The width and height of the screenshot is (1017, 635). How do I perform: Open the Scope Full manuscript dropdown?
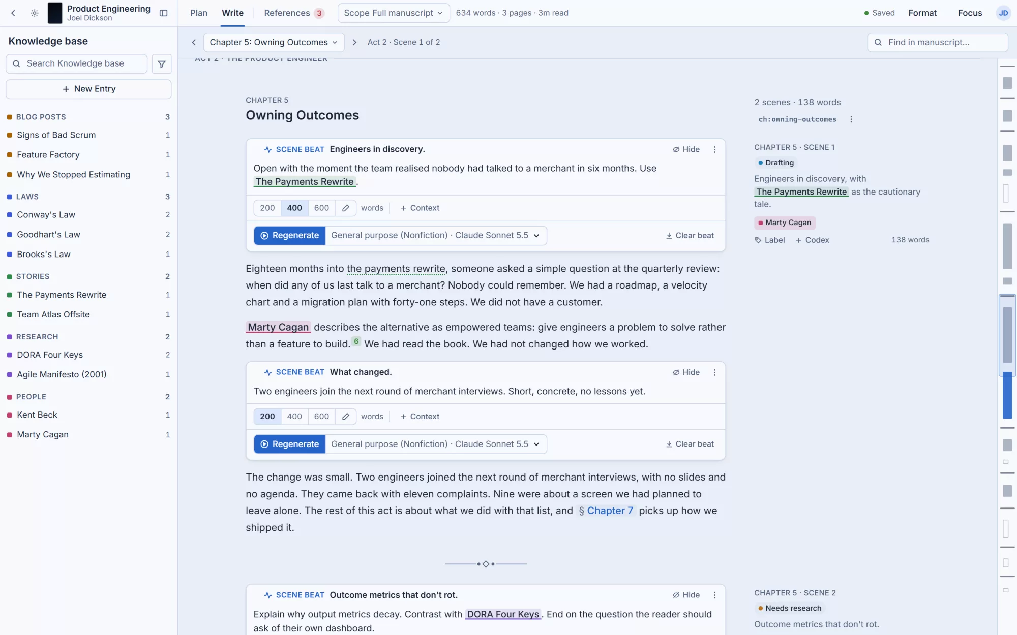click(394, 13)
